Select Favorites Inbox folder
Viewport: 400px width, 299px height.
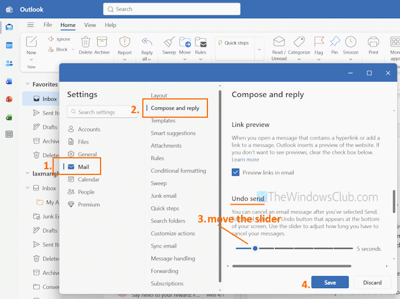[41, 99]
